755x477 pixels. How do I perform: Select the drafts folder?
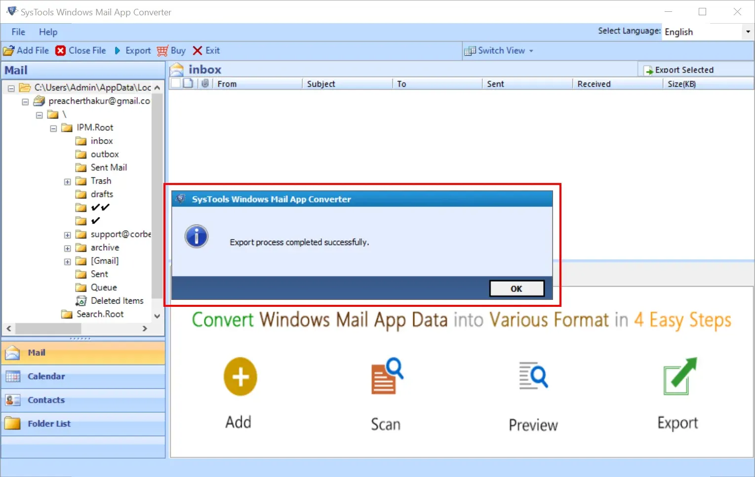pos(102,194)
